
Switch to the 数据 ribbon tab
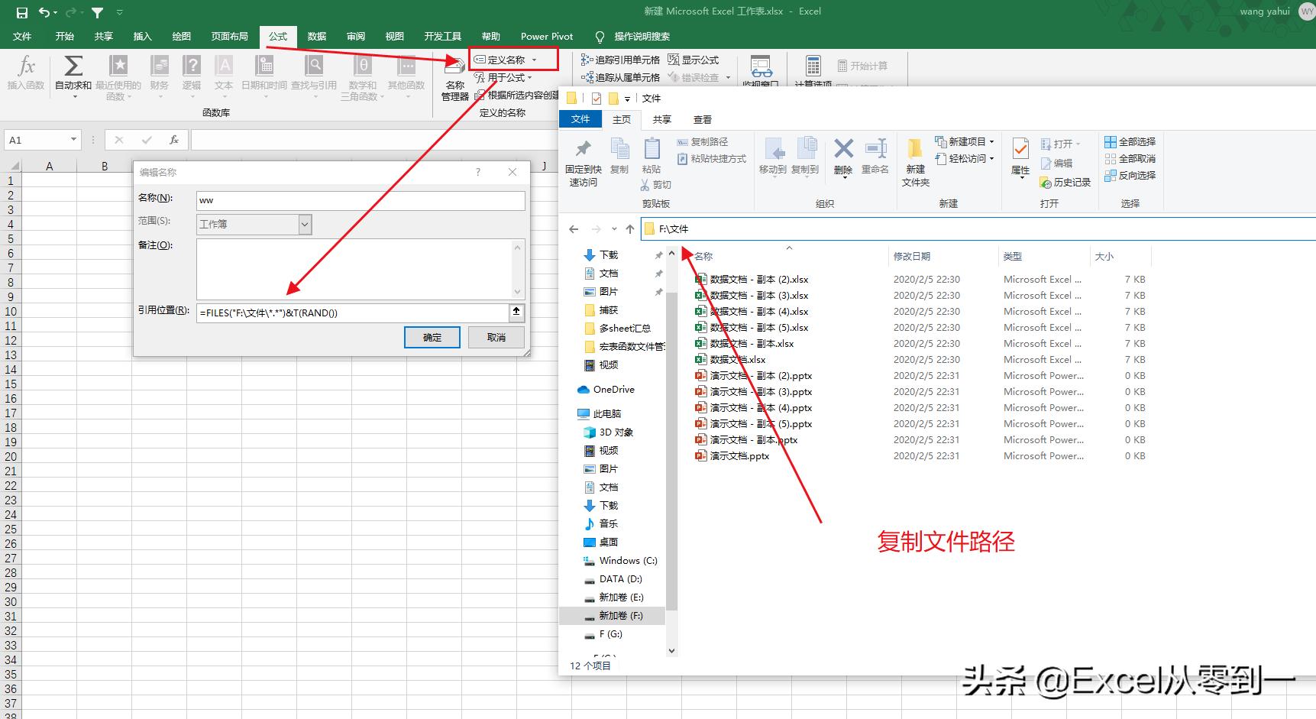316,36
